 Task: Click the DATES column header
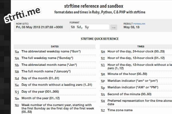54,46
